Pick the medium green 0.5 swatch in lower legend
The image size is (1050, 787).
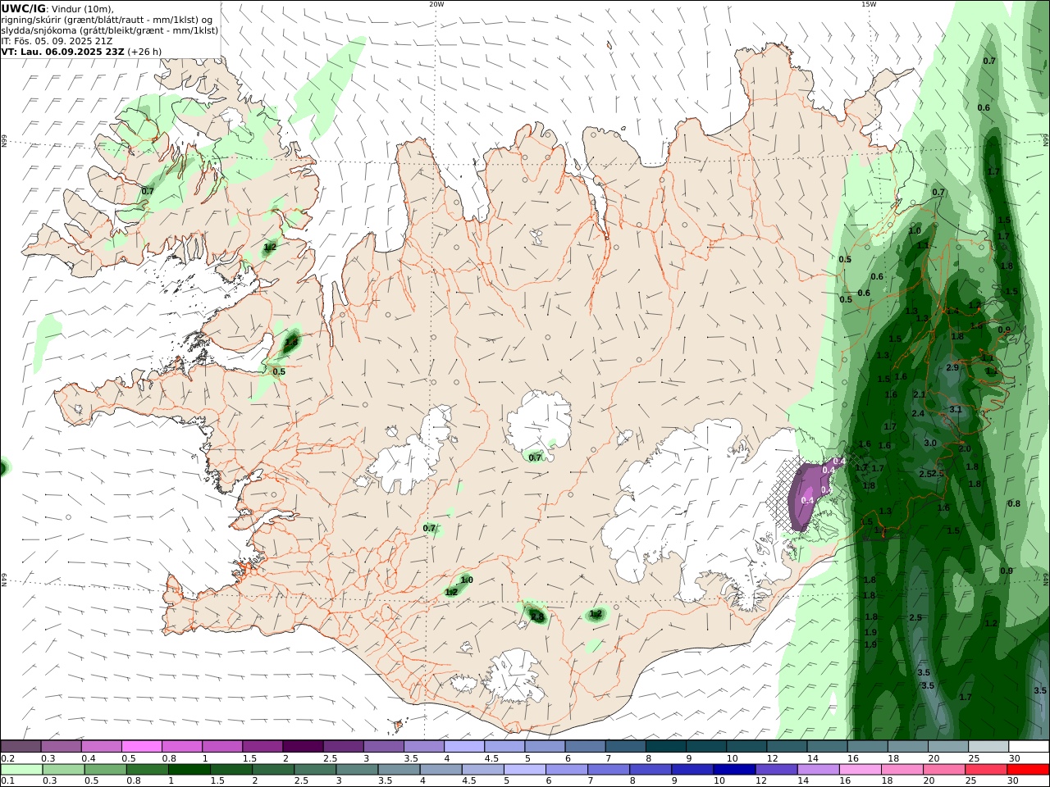tap(106, 770)
